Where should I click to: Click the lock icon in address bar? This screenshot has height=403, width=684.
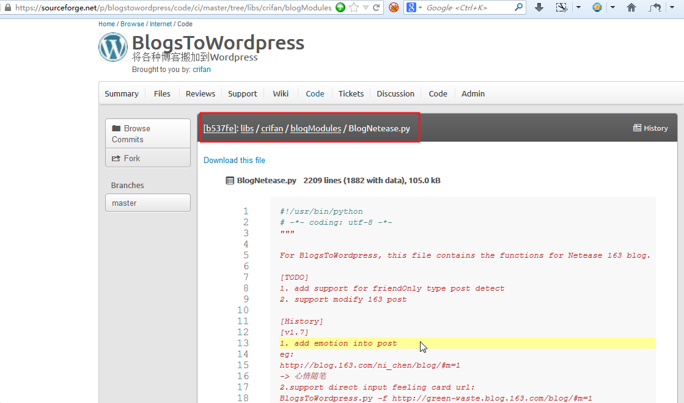pyautogui.click(x=7, y=7)
